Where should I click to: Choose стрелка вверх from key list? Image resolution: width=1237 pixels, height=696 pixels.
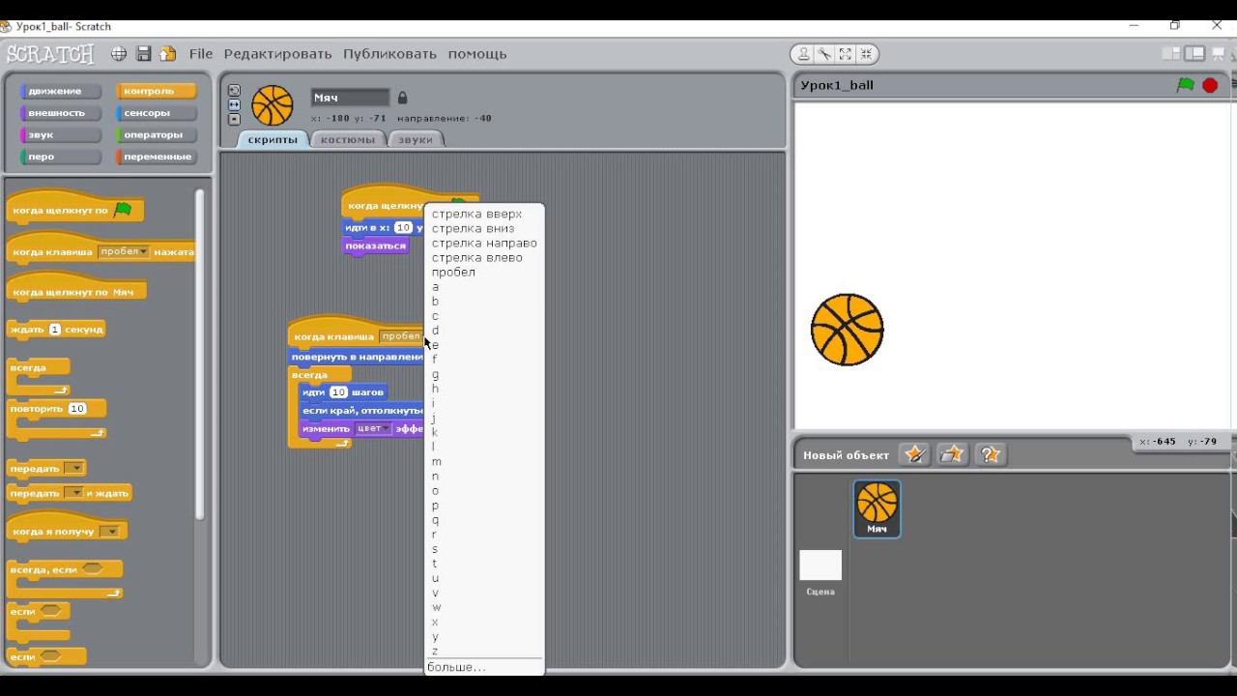[x=484, y=214]
